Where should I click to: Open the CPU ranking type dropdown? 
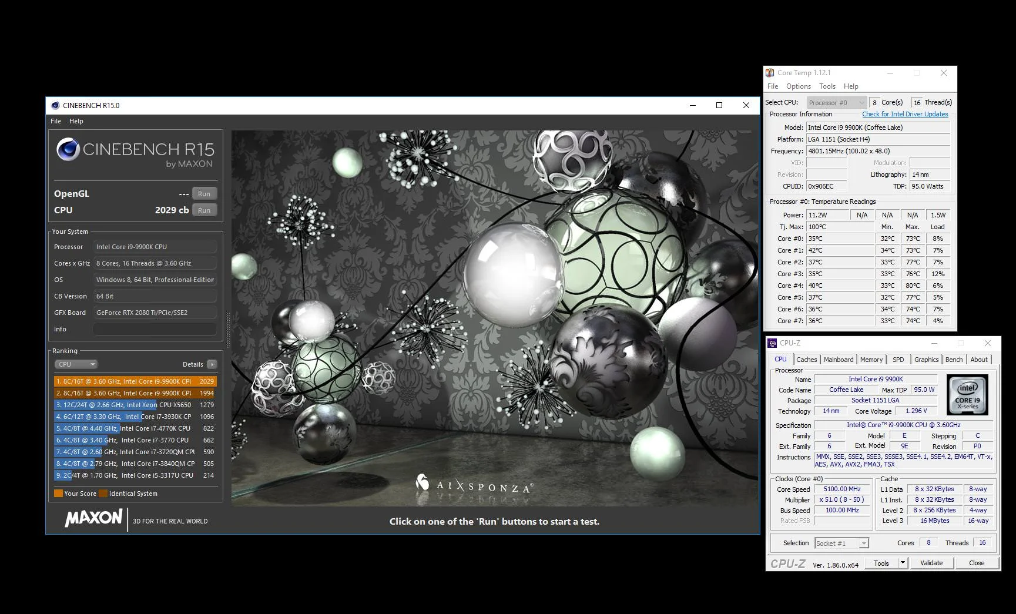(76, 364)
